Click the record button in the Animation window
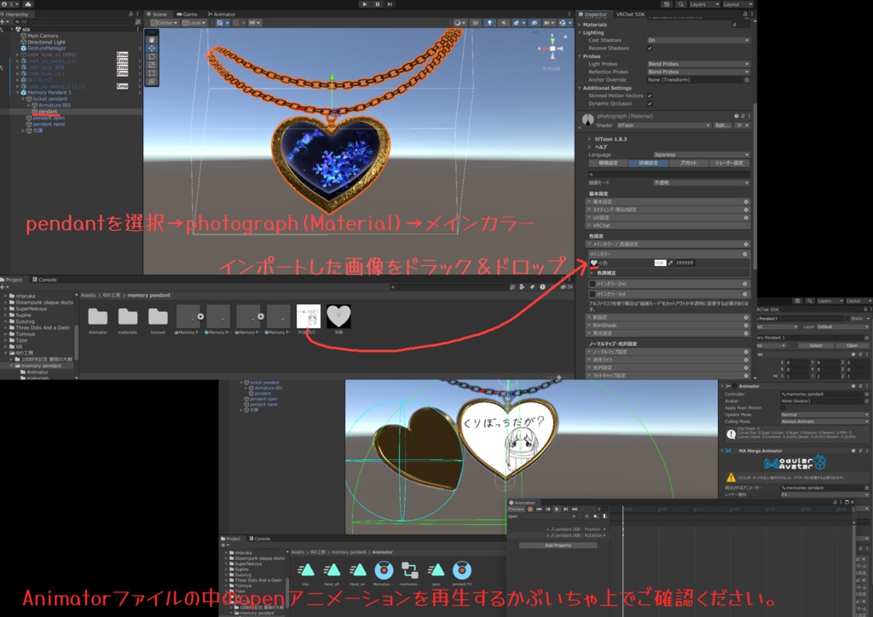The width and height of the screenshot is (873, 617). 530,509
